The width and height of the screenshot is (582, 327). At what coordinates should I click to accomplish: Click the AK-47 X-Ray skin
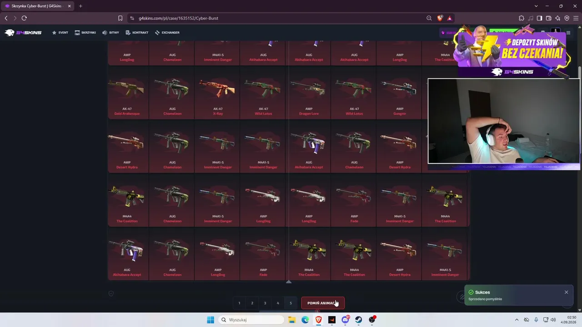tap(218, 94)
